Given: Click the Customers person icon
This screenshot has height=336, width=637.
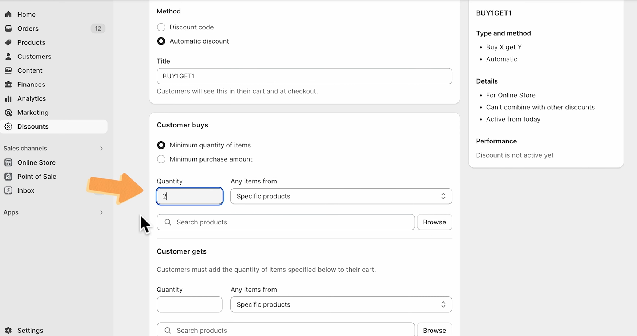Looking at the screenshot, I should tap(8, 56).
